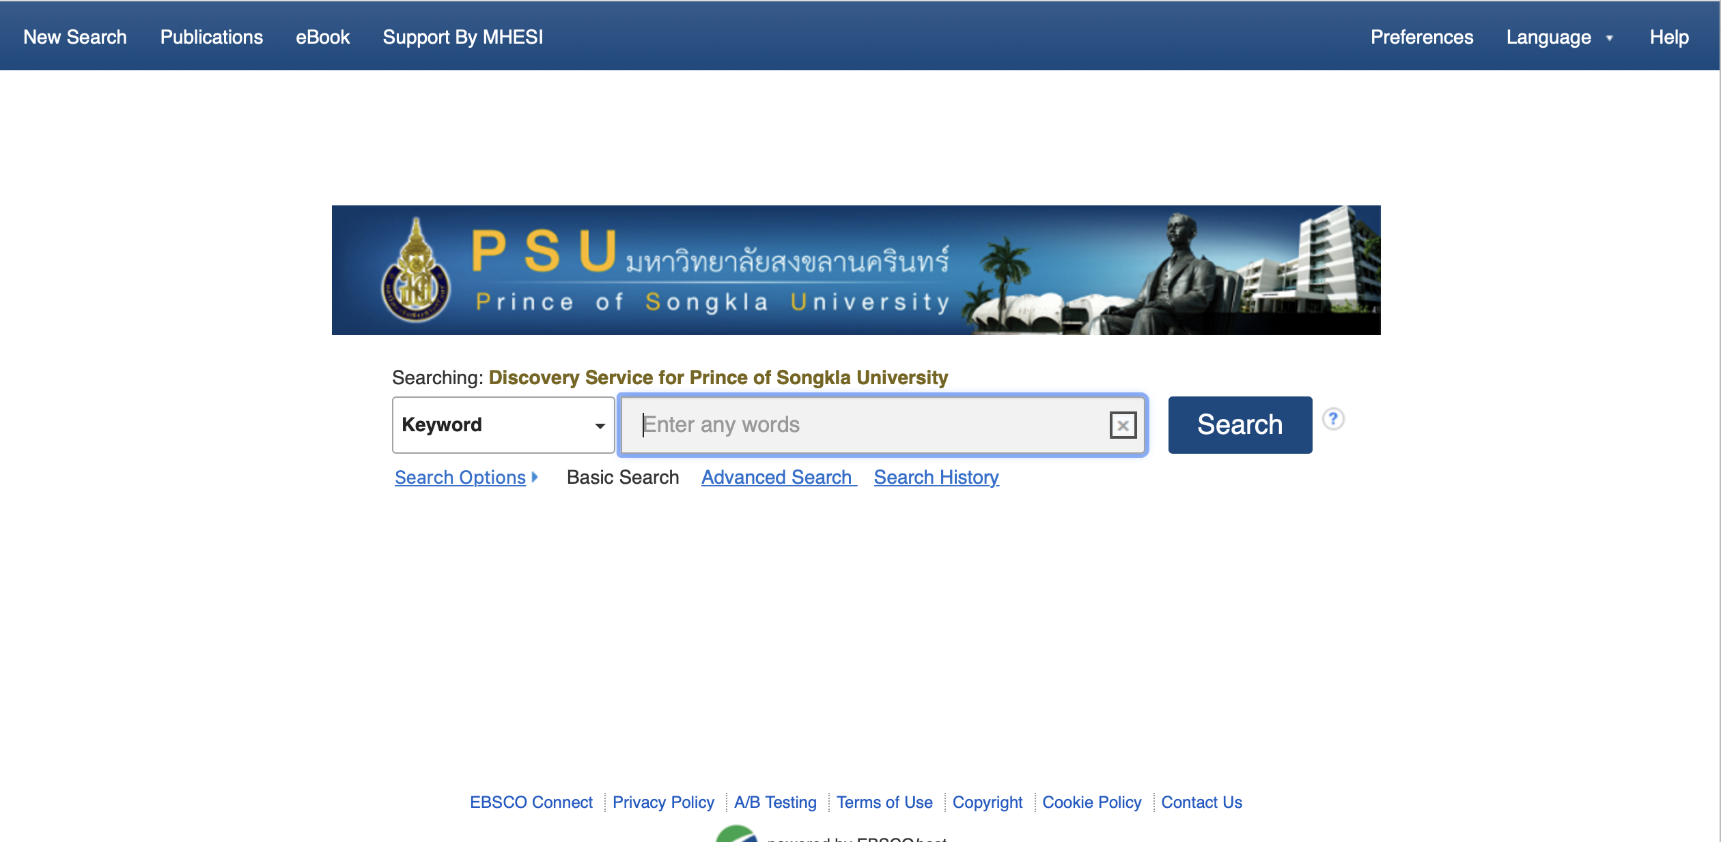Open the Terms of Use link
The width and height of the screenshot is (1721, 842).
884,802
